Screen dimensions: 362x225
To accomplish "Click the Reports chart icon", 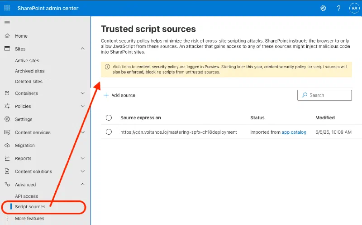I will point(7,158).
